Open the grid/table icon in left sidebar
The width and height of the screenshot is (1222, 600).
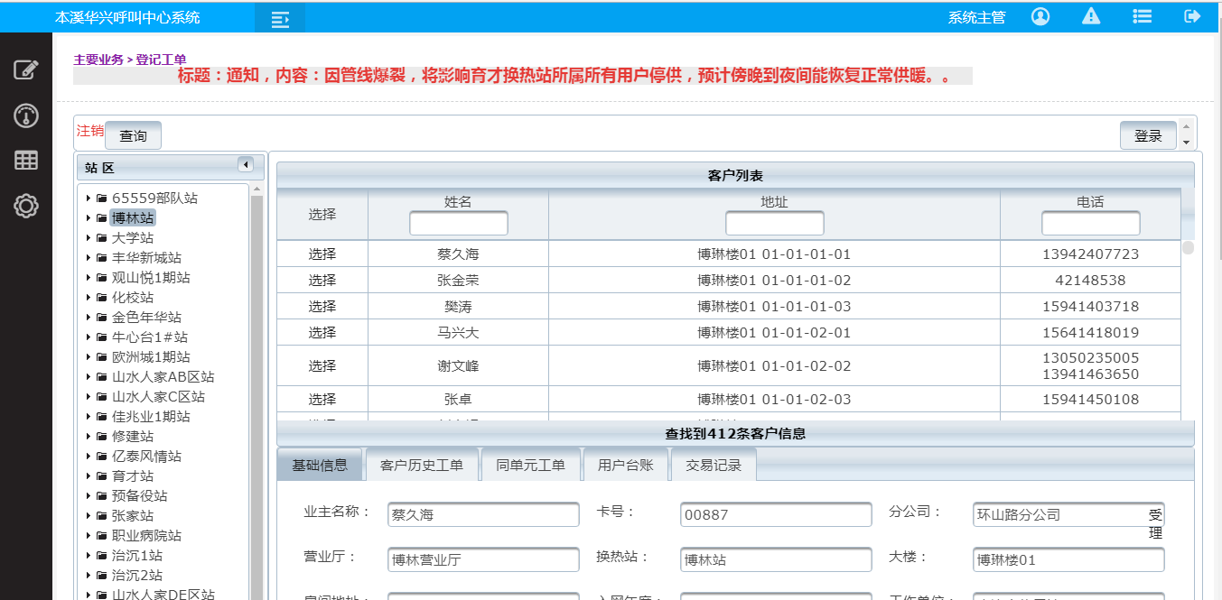point(26,160)
